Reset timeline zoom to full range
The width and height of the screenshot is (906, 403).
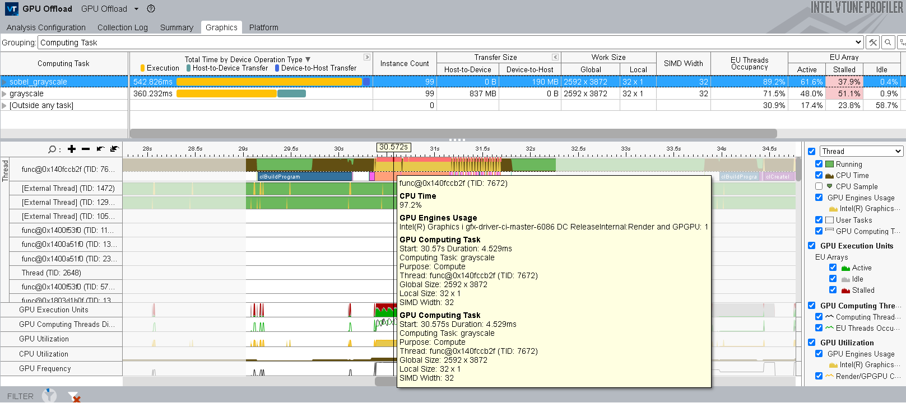(114, 149)
